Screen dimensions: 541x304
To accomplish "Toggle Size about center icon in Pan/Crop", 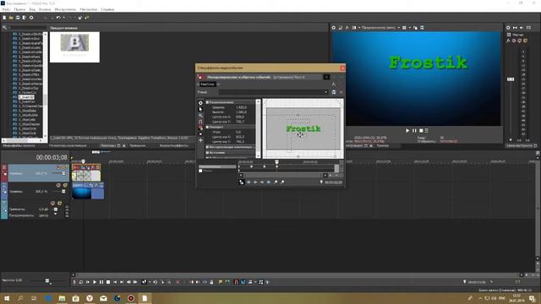I will (x=200, y=133).
